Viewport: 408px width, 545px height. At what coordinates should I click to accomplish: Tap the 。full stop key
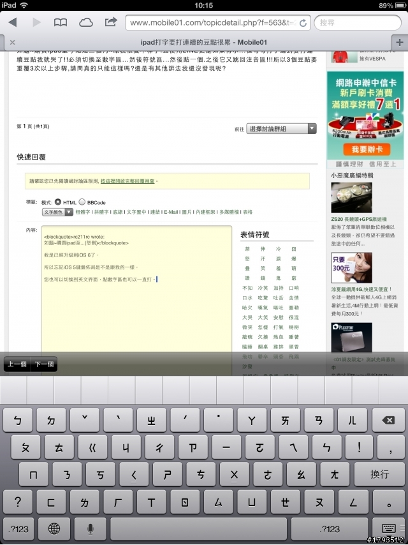click(388, 502)
